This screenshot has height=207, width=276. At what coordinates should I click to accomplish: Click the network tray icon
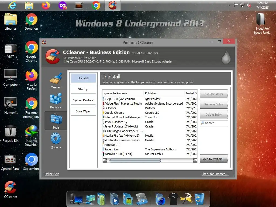point(242,5)
